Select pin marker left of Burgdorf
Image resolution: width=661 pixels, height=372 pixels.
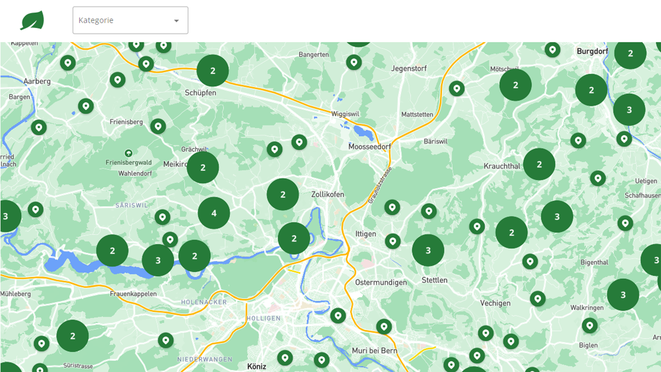pyautogui.click(x=553, y=50)
